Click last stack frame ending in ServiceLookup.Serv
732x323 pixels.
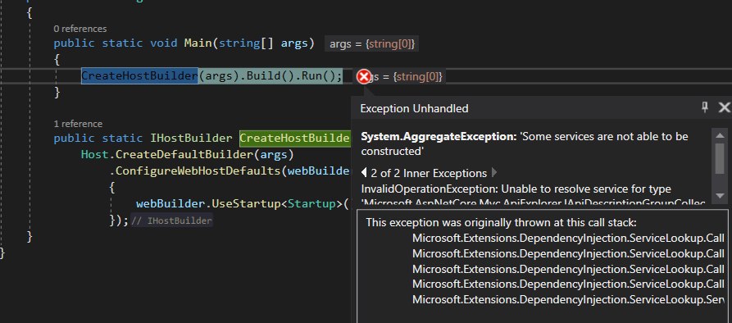(568, 300)
